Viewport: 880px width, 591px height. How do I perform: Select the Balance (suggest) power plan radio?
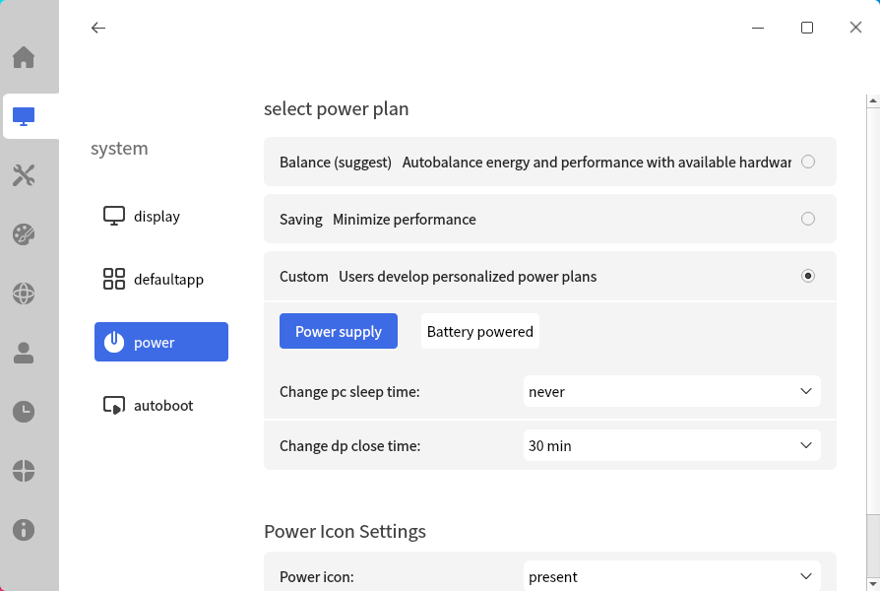(807, 162)
